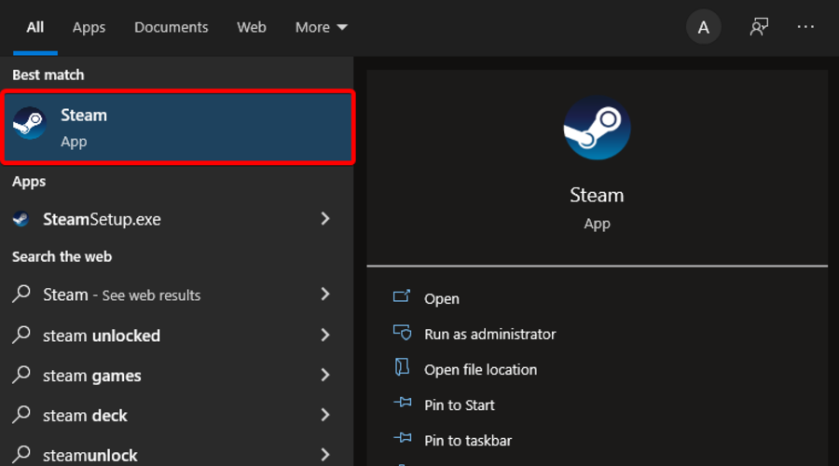839x466 pixels.
Task: Click the Run as administrator shield icon
Action: coord(402,333)
